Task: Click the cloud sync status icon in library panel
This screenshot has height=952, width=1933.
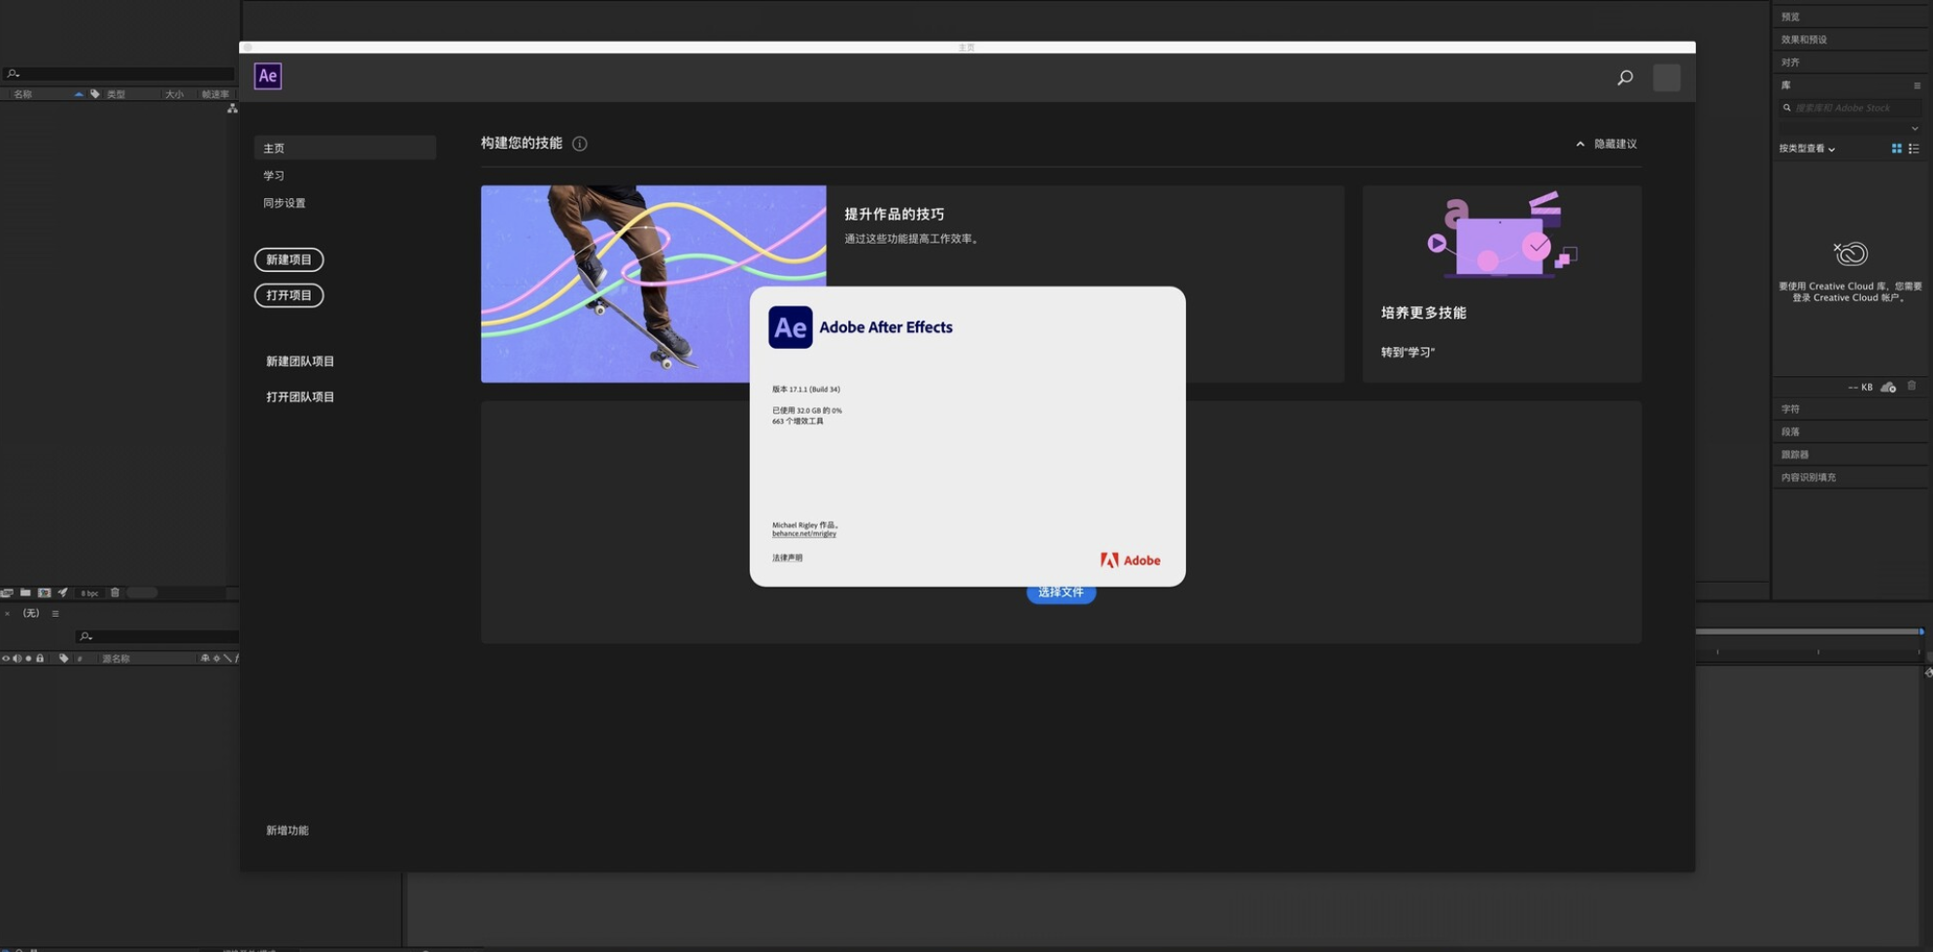Action: pos(1888,387)
